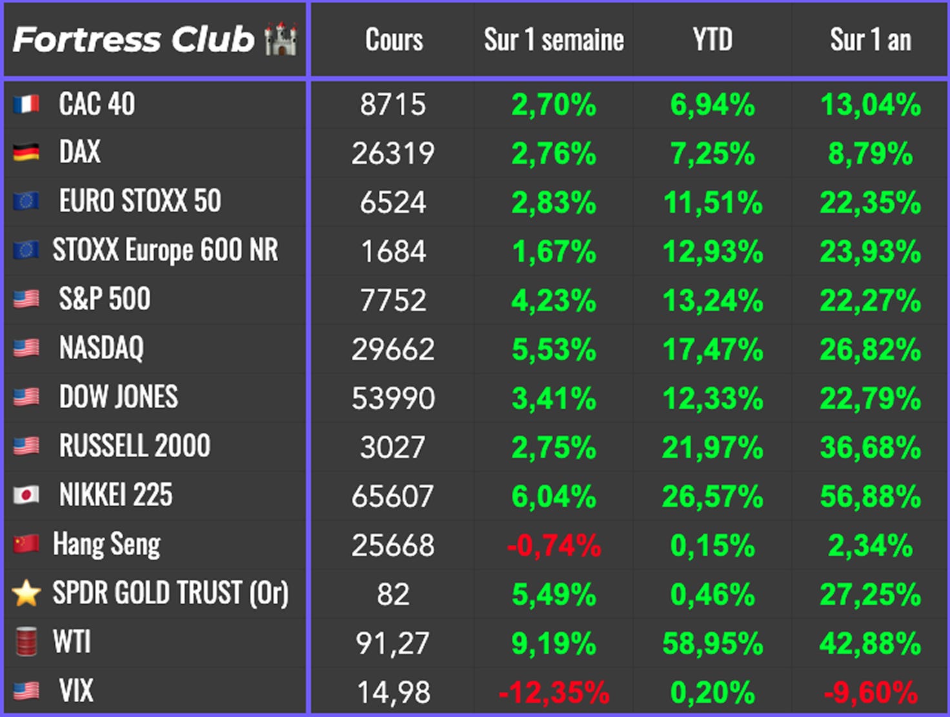
Task: Click the US flag next to NASDAQ
Action: (26, 349)
